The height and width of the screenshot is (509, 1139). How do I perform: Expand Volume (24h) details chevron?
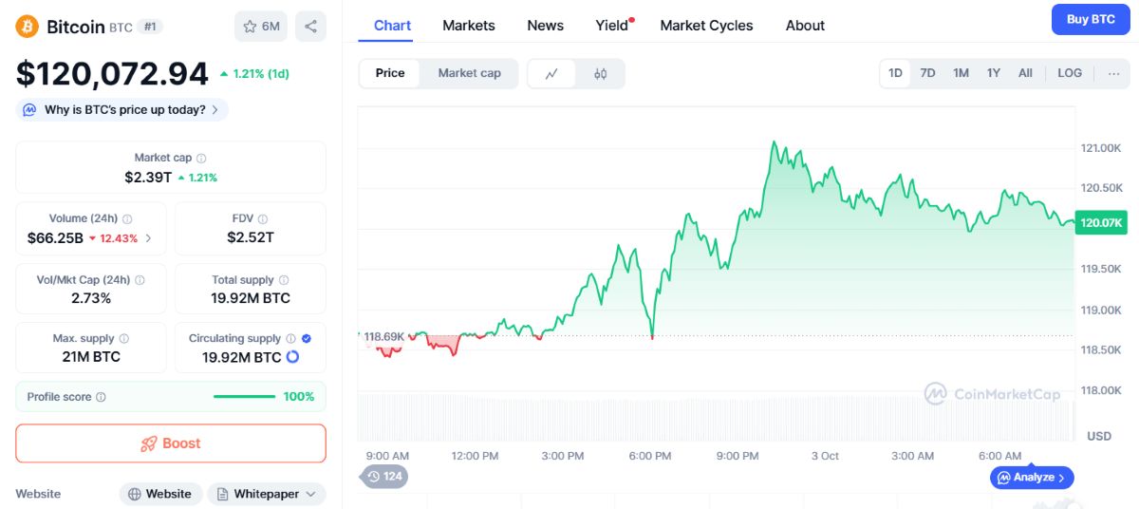(148, 238)
